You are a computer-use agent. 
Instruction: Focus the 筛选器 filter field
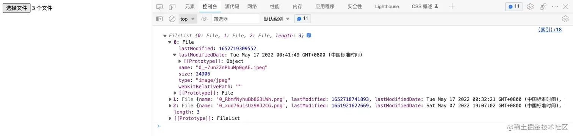(236, 19)
